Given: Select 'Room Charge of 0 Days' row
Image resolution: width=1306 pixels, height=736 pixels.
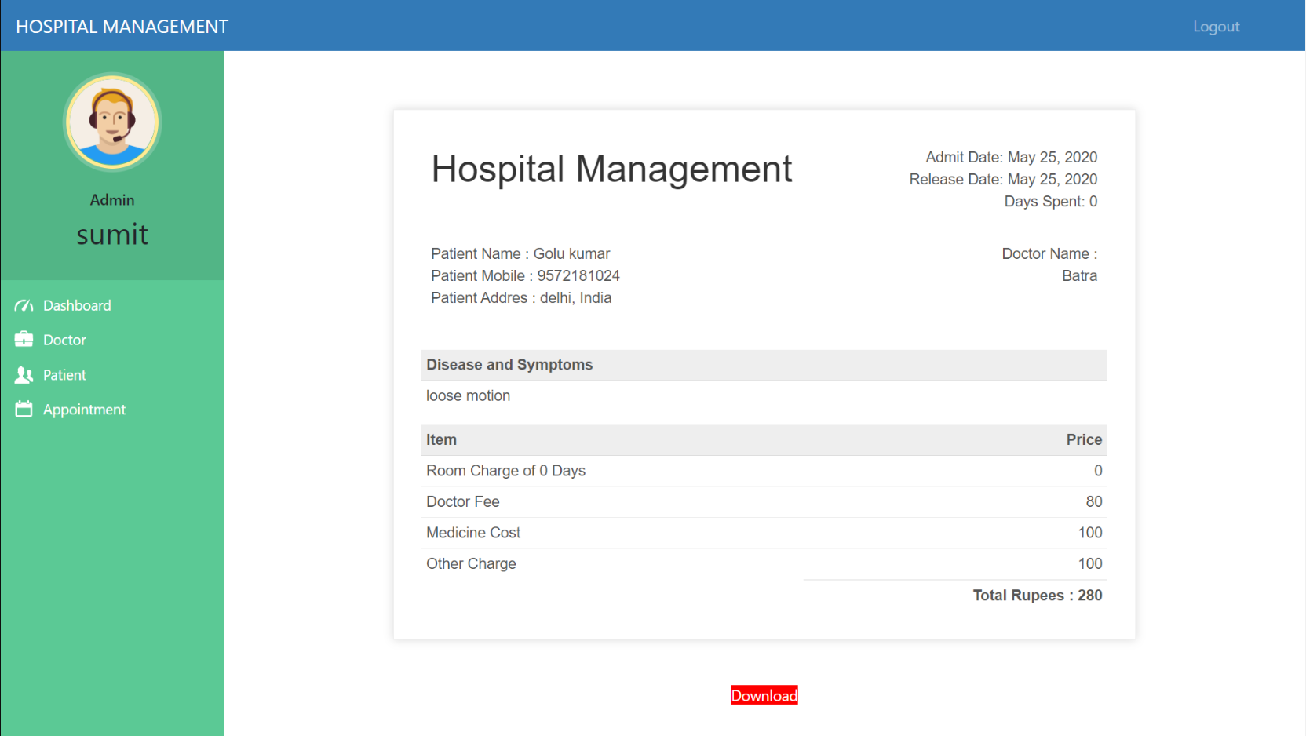Looking at the screenshot, I should click(x=764, y=471).
